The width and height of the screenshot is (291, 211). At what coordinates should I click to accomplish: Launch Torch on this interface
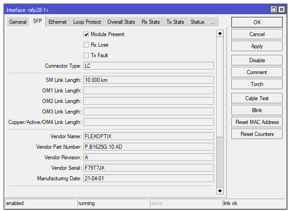(x=257, y=84)
